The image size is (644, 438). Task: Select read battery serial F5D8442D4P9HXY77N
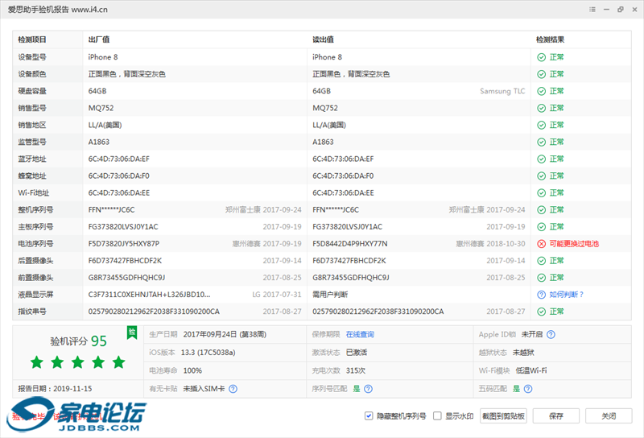click(x=350, y=244)
